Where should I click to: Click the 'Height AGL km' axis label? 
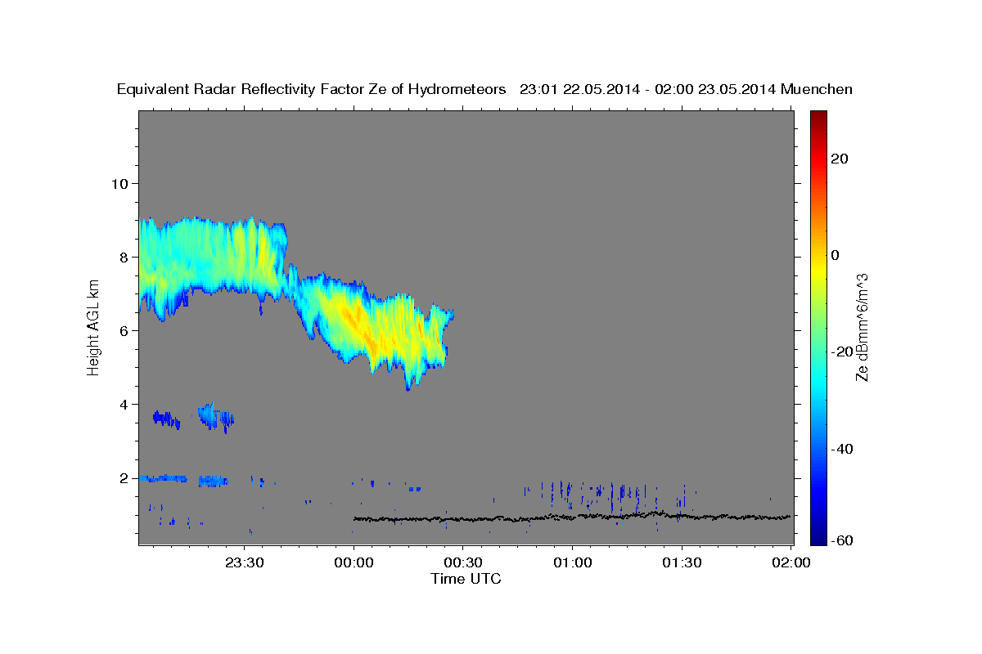point(94,328)
